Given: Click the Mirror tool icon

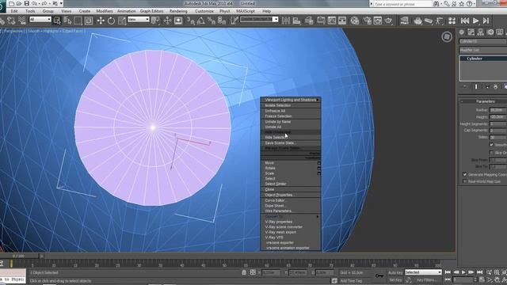Looking at the screenshot, I should (286, 21).
